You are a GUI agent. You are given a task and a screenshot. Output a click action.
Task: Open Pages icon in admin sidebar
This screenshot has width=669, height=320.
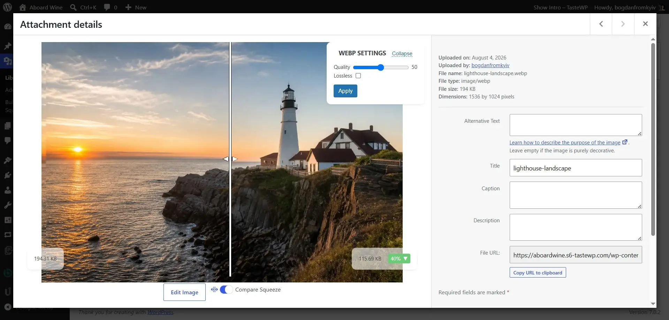pos(8,126)
